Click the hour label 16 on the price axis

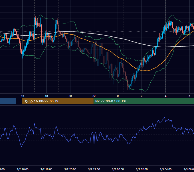click(23, 96)
